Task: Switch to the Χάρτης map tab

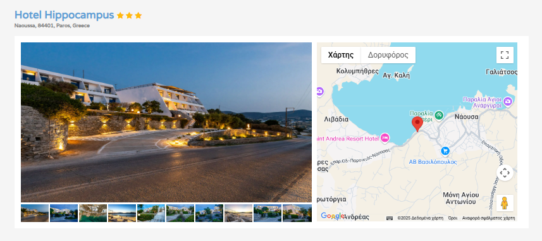Action: tap(341, 55)
